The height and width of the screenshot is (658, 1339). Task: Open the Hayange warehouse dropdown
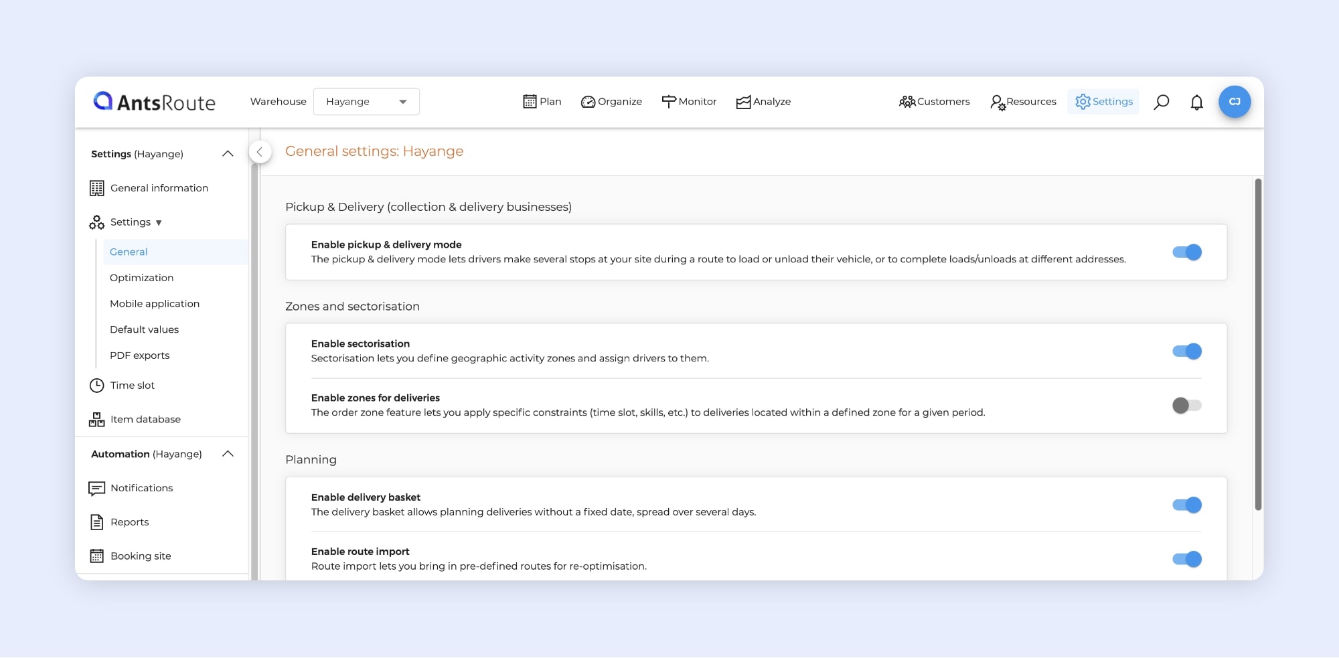coord(366,102)
